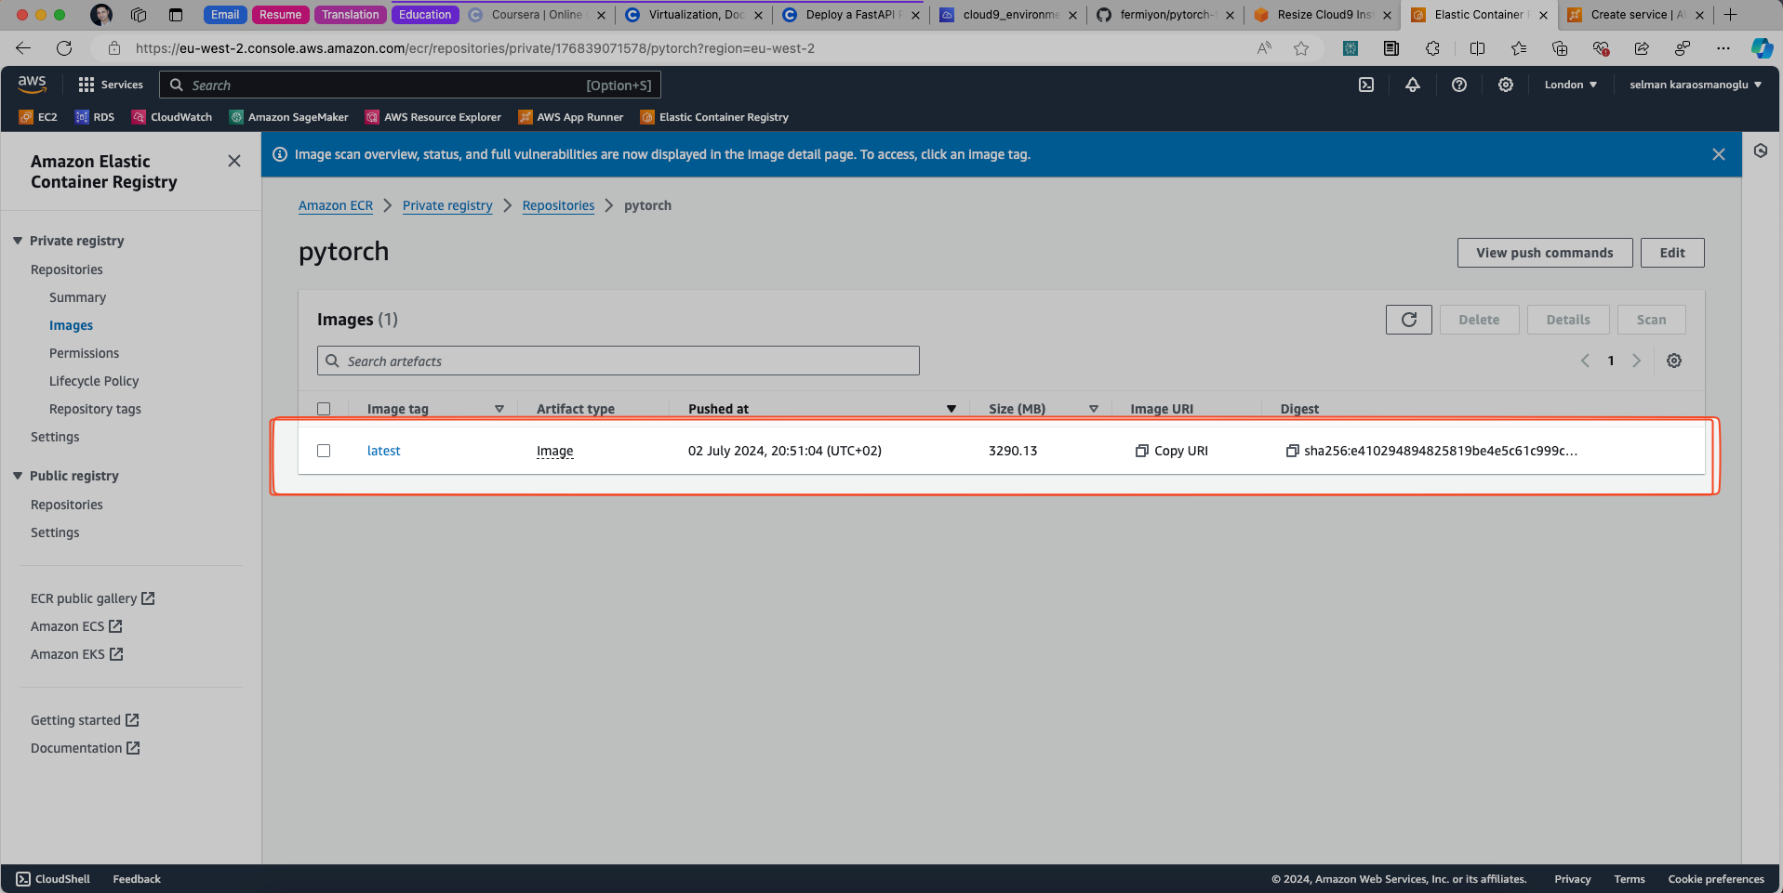Open the EC2 bookmark shortcut
1783x893 pixels.
pos(38,117)
